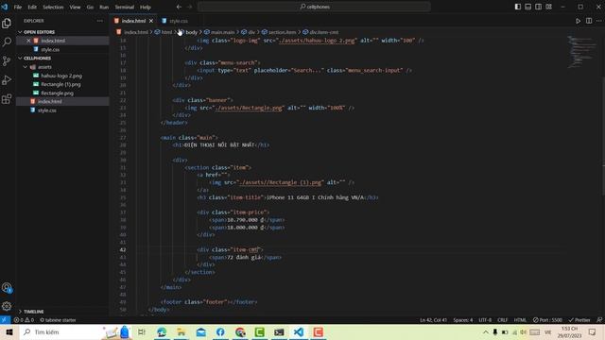The width and height of the screenshot is (605, 340).
Task: Open notifications bell in status bar
Action: 598,320
